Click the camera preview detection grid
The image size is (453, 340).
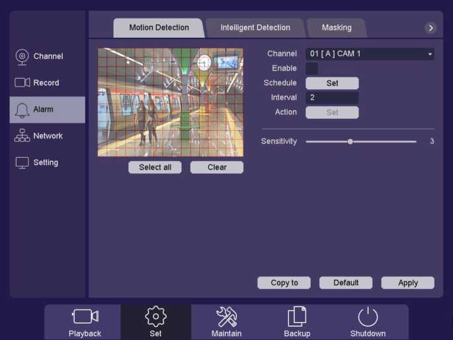[171, 102]
